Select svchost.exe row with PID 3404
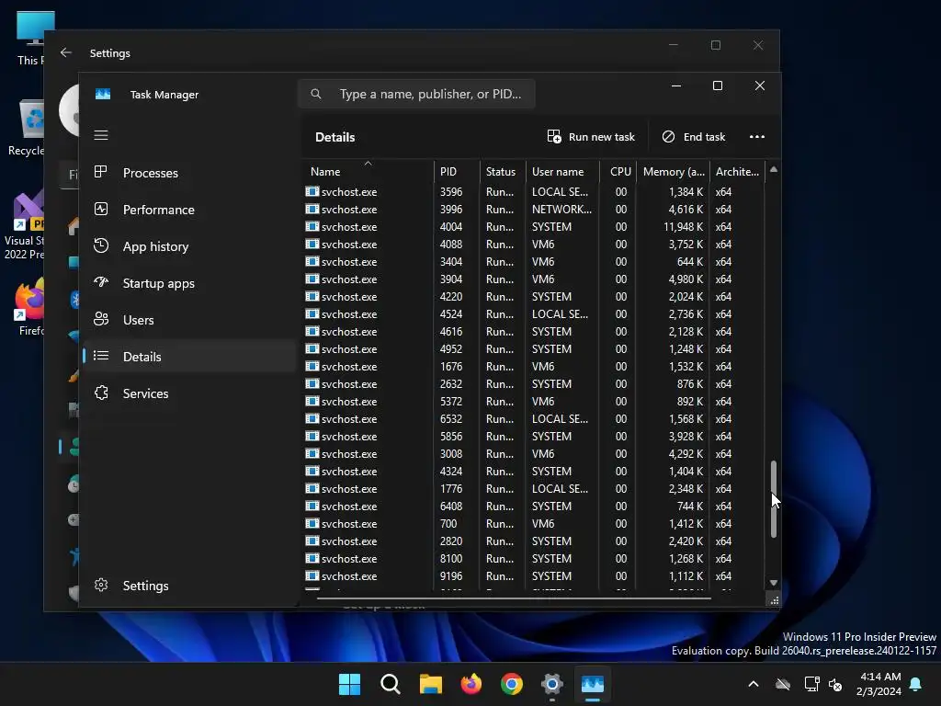 [533, 262]
